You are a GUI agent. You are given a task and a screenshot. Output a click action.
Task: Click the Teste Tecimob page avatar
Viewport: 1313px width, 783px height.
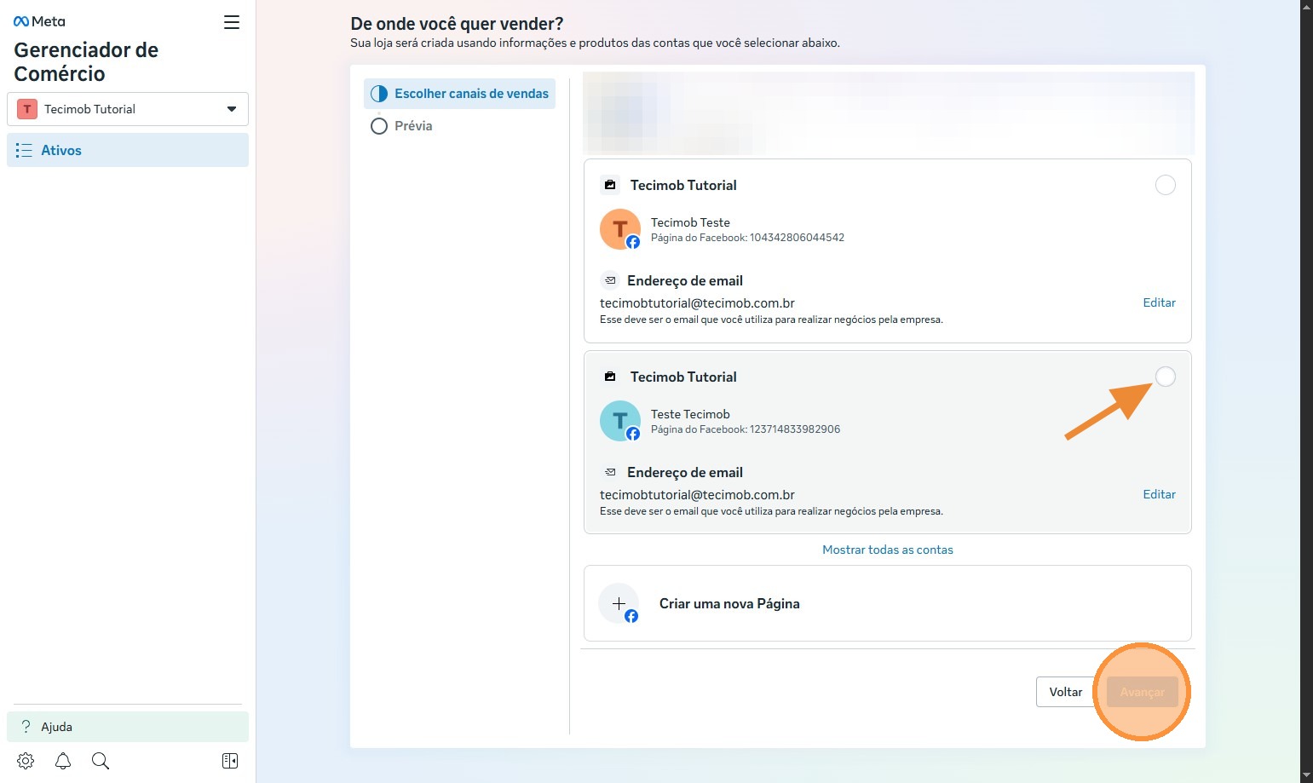click(620, 421)
